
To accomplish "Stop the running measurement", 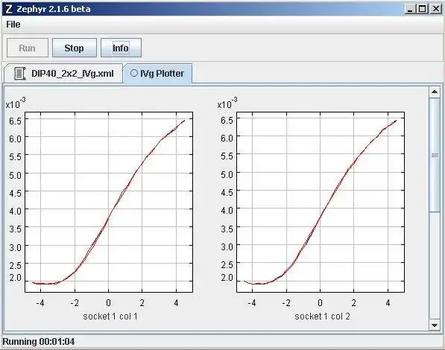I will pos(75,48).
